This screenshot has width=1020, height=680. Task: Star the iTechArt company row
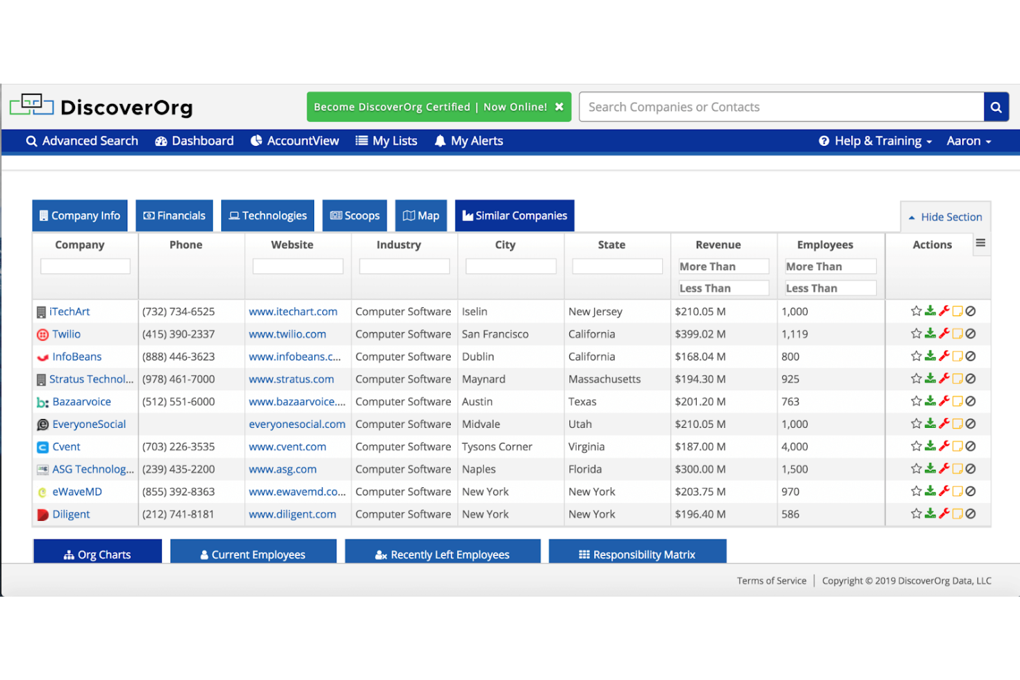(916, 311)
